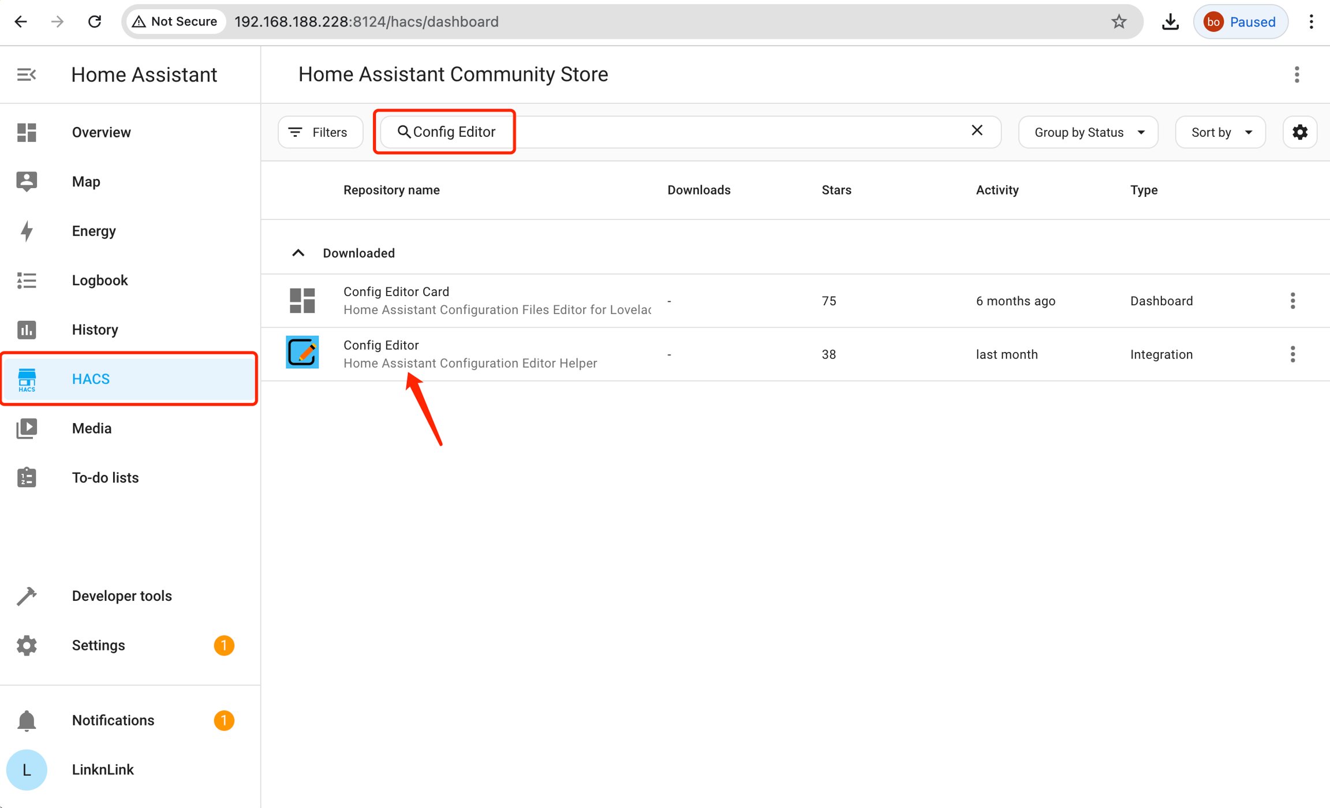Bookmark this page with the star icon
Viewport: 1330px width, 808px height.
click(x=1119, y=22)
